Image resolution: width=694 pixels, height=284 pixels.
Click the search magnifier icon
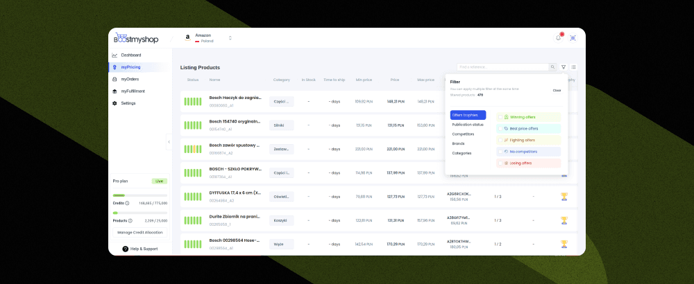pyautogui.click(x=553, y=67)
